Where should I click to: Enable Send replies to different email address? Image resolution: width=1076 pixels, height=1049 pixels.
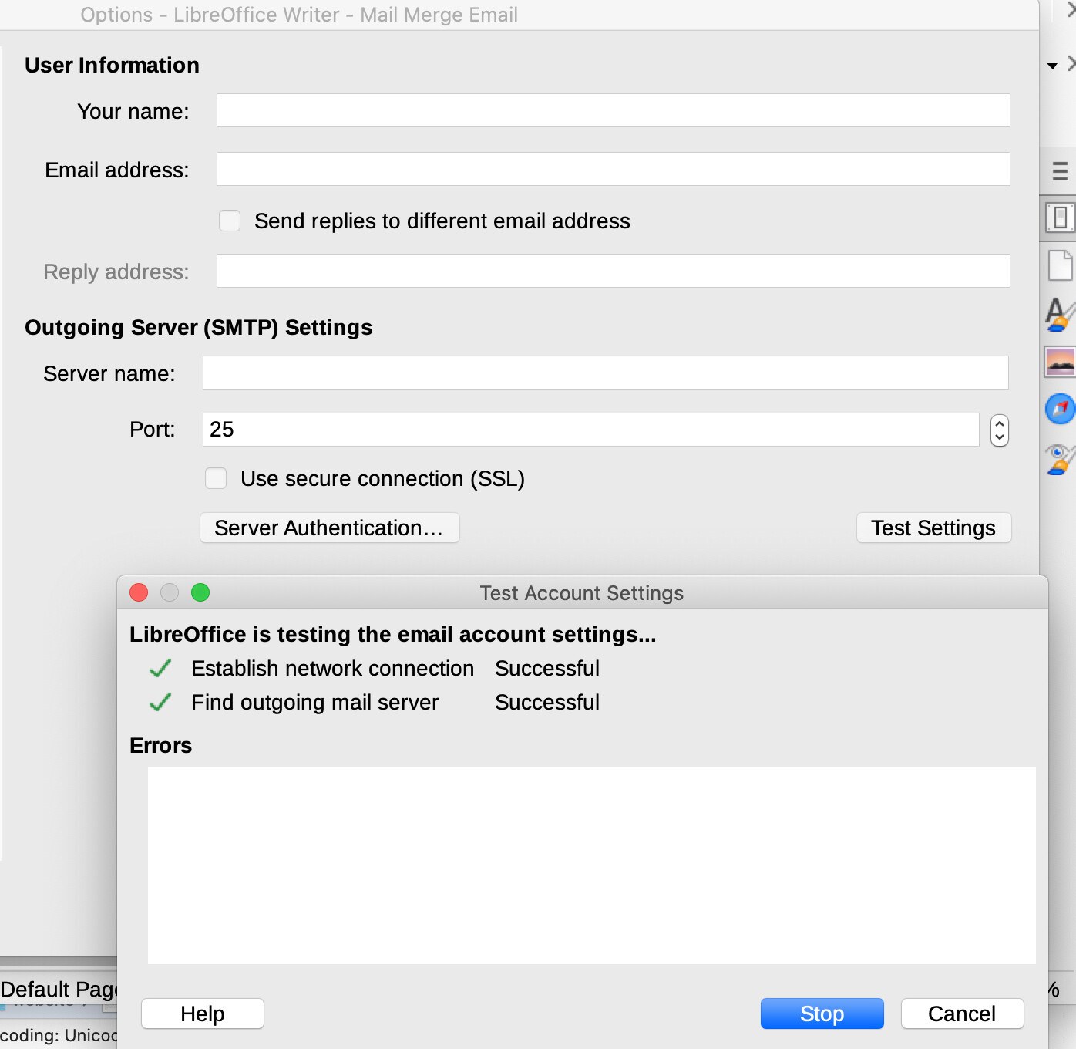point(230,221)
